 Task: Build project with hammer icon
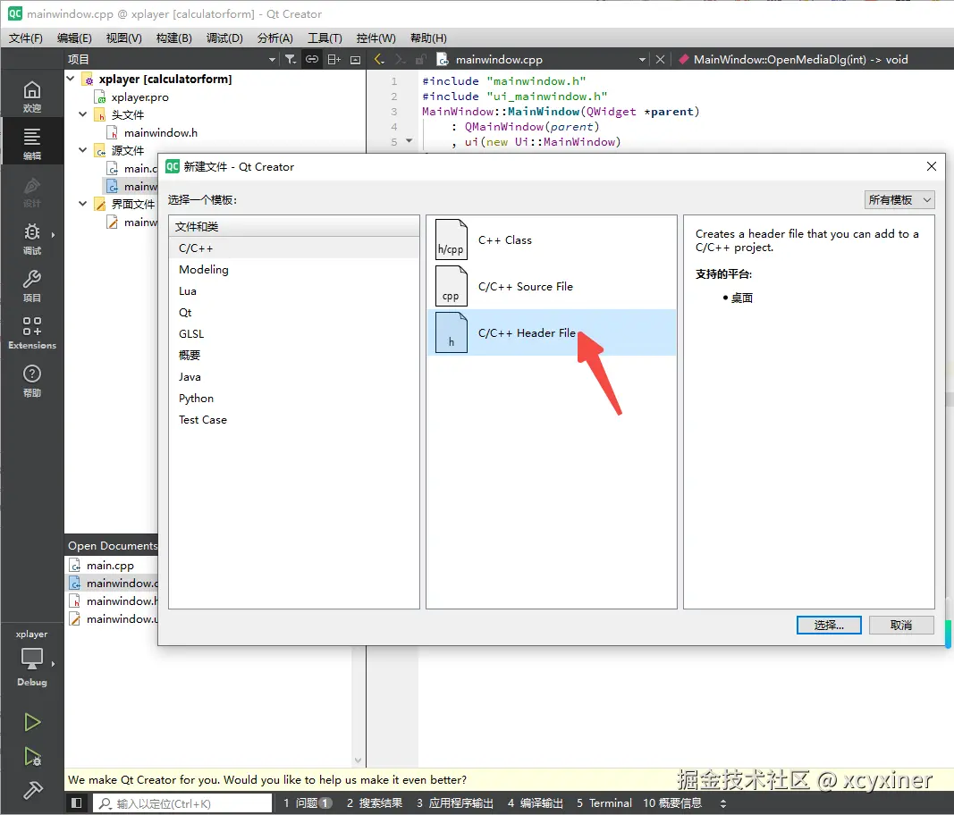pyautogui.click(x=31, y=791)
